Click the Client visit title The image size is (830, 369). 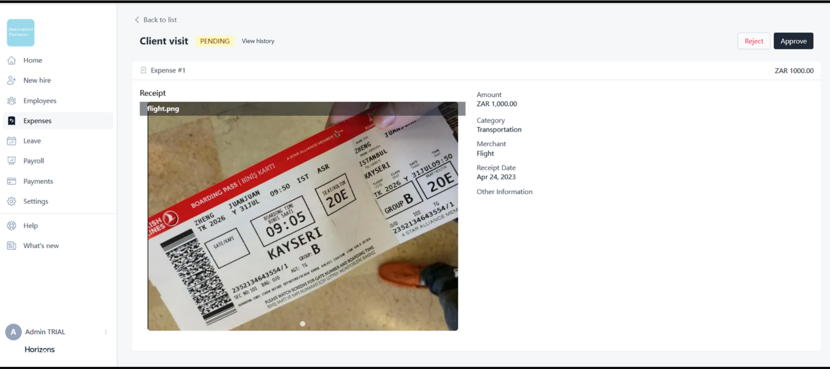click(x=164, y=41)
